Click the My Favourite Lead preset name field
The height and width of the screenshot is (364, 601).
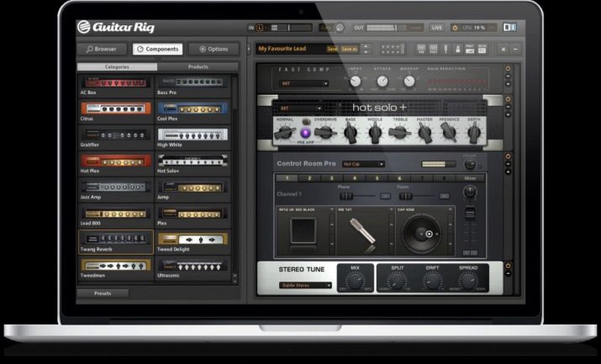pyautogui.click(x=291, y=49)
